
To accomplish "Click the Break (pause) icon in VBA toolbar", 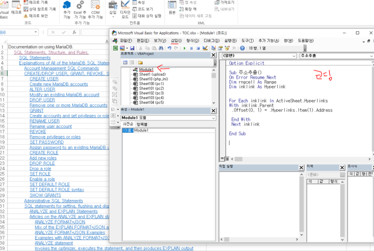I will click(191, 48).
